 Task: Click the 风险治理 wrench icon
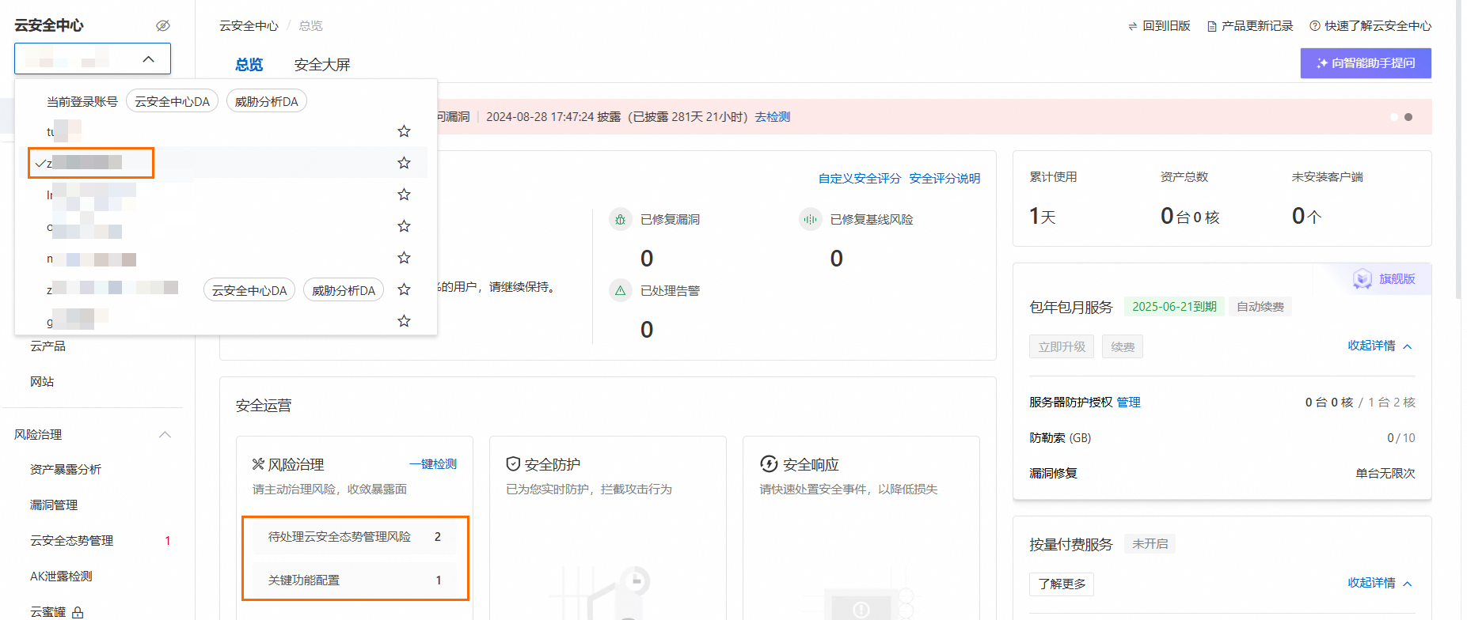258,464
